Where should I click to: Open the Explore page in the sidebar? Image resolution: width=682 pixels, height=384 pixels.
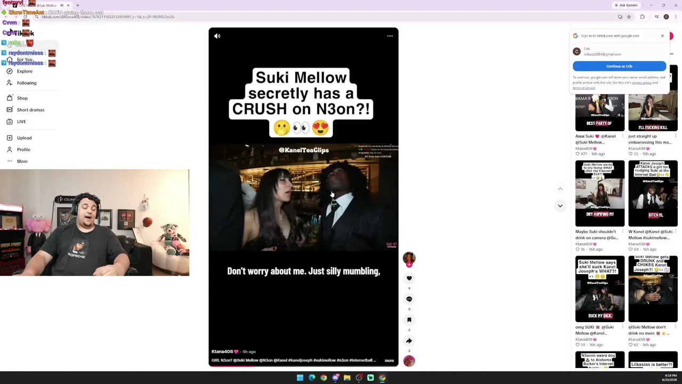pos(25,71)
